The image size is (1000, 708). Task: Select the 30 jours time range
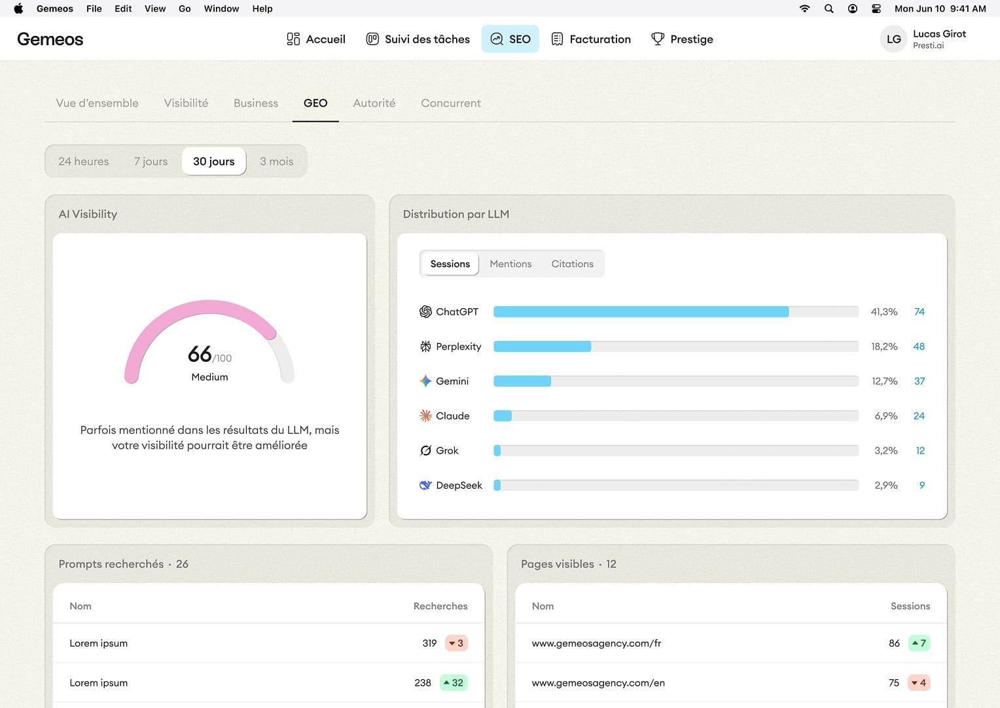coord(214,161)
